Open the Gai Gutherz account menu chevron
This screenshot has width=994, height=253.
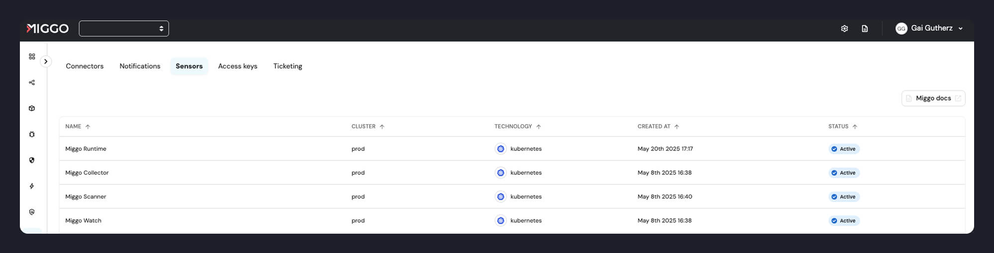click(x=960, y=29)
